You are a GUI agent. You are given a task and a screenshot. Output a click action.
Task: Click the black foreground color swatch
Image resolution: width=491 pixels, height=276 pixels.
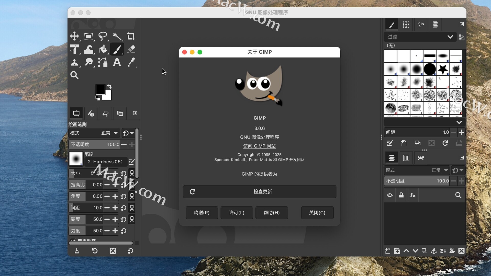tap(100, 89)
